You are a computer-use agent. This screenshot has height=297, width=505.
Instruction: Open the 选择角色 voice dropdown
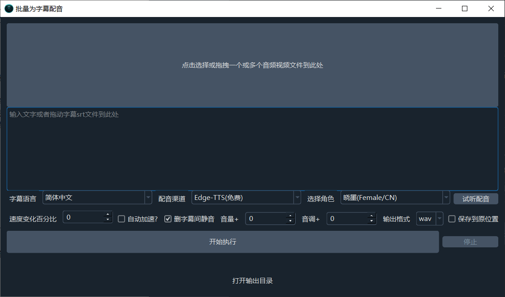[395, 197]
